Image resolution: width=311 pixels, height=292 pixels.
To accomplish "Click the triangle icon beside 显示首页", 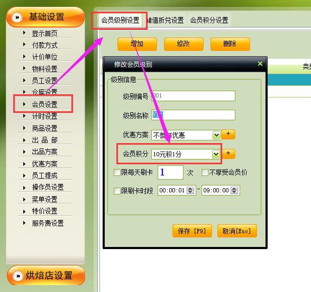I will [x=24, y=33].
